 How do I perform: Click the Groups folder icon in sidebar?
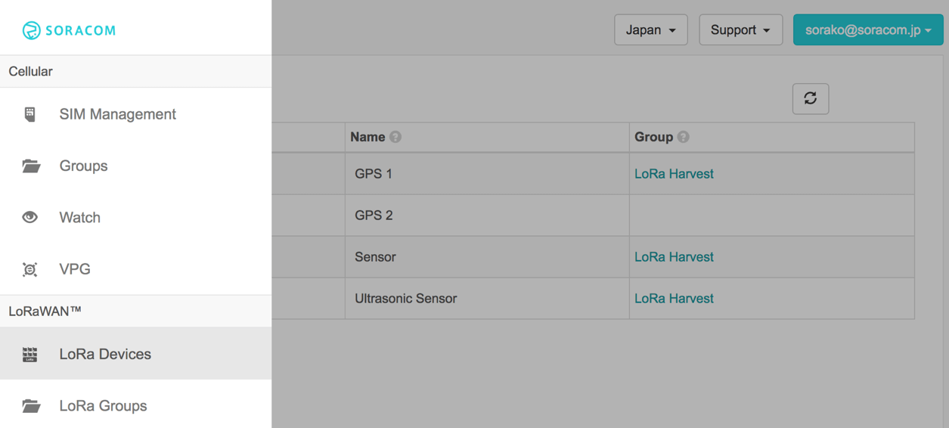tap(30, 166)
